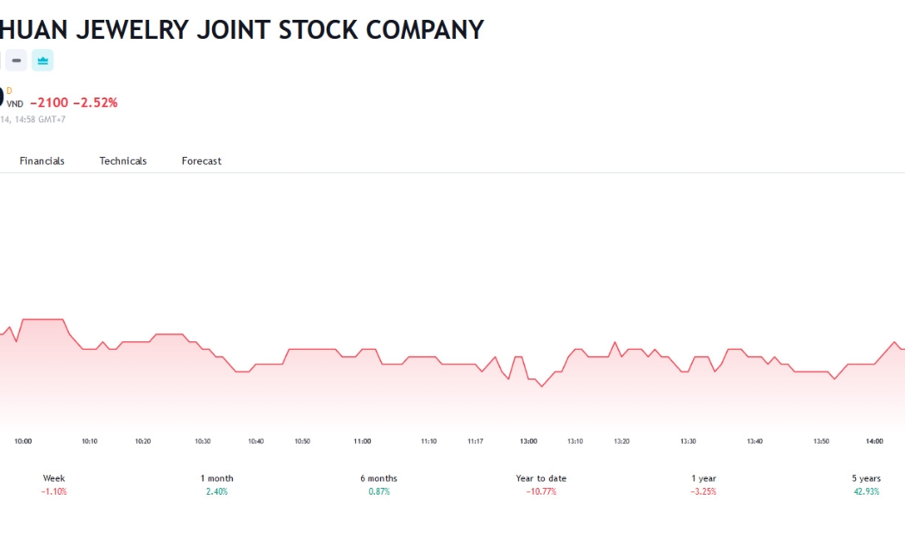
Task: Click the 13:30 time axis label
Action: click(688, 441)
